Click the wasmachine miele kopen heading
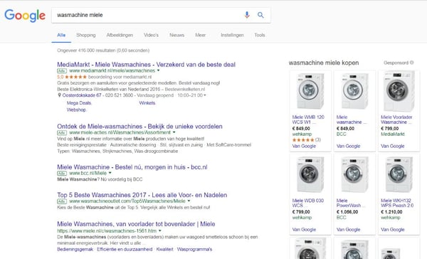The width and height of the screenshot is (427, 259). coord(324,63)
